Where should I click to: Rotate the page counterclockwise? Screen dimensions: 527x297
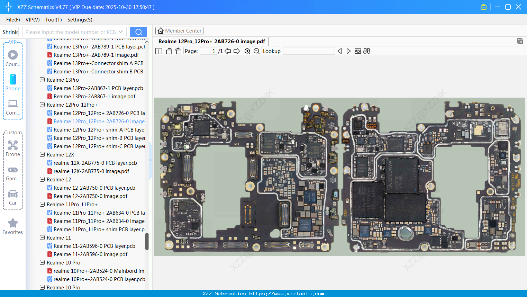(x=169, y=51)
